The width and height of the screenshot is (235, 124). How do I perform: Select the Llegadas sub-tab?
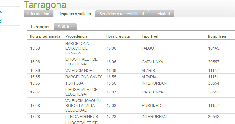(x=40, y=27)
